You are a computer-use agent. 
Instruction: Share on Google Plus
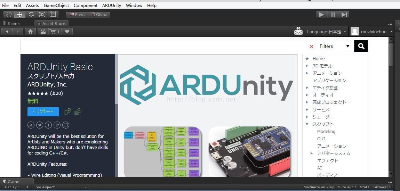pyautogui.click(x=57, y=125)
